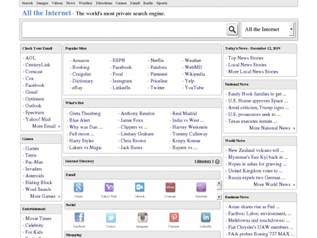This screenshot has width=317, height=238.
Task: Open More World News link
Action: (272, 185)
